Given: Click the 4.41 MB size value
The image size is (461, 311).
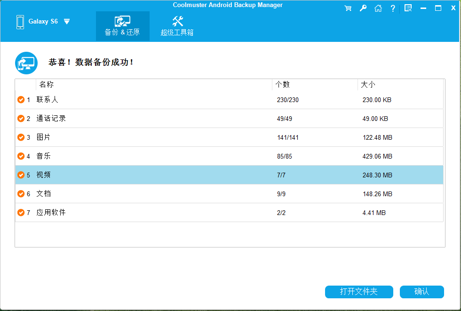Looking at the screenshot, I should point(374,213).
